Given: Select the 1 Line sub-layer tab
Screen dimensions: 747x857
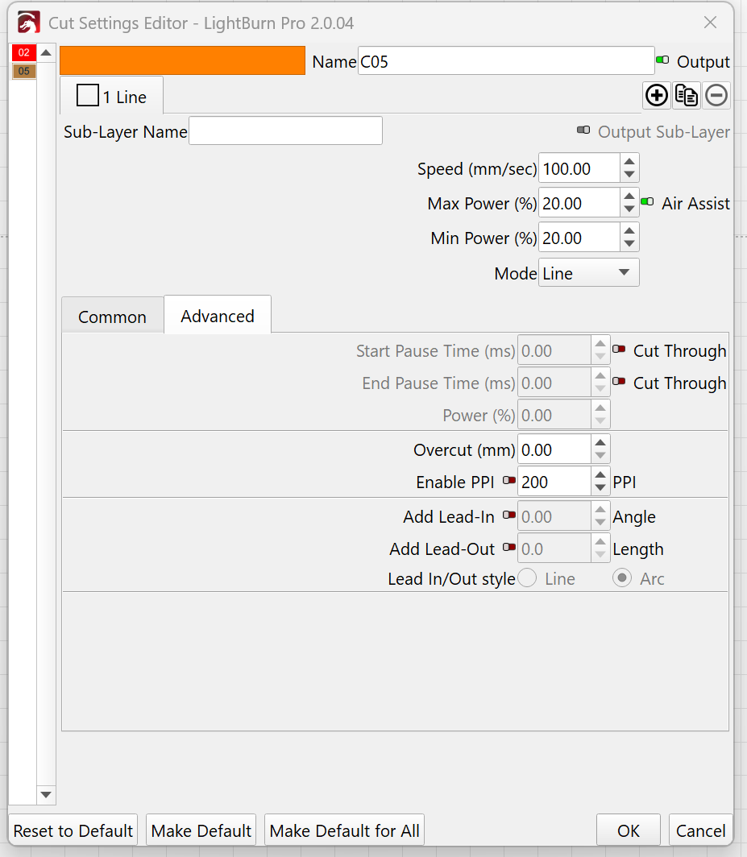Looking at the screenshot, I should (112, 97).
